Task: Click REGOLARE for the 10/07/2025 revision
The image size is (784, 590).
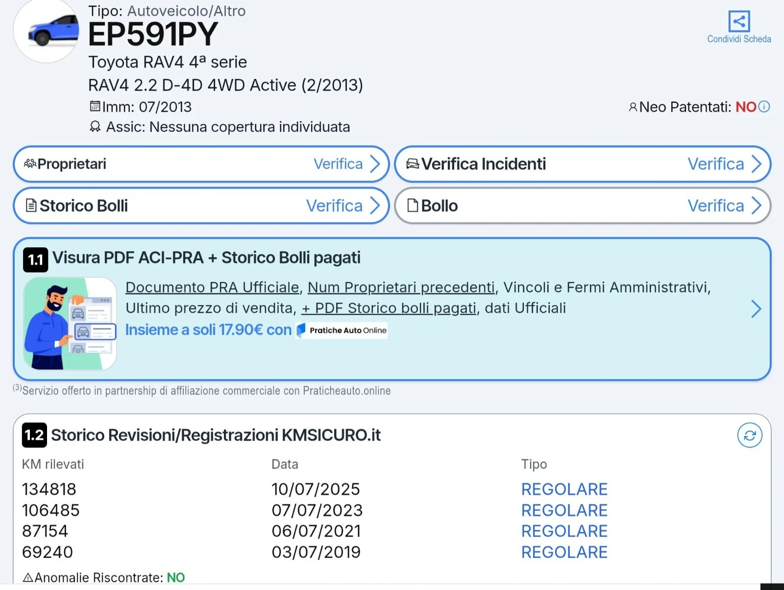Action: pos(564,489)
